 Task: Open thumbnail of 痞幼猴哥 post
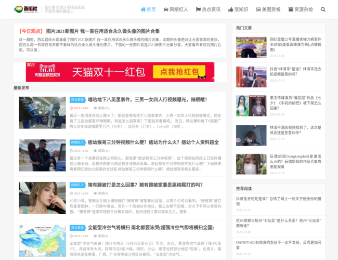42,155
